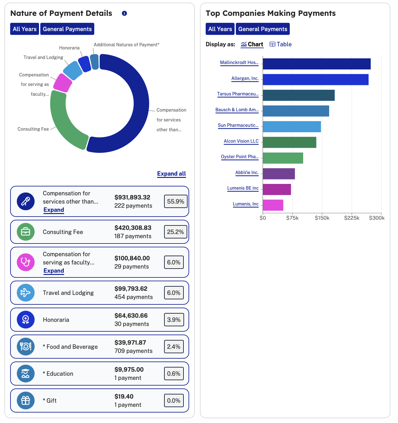This screenshot has width=398, height=423.
Task: Click the $420,308.83 amount
Action: (x=133, y=228)
